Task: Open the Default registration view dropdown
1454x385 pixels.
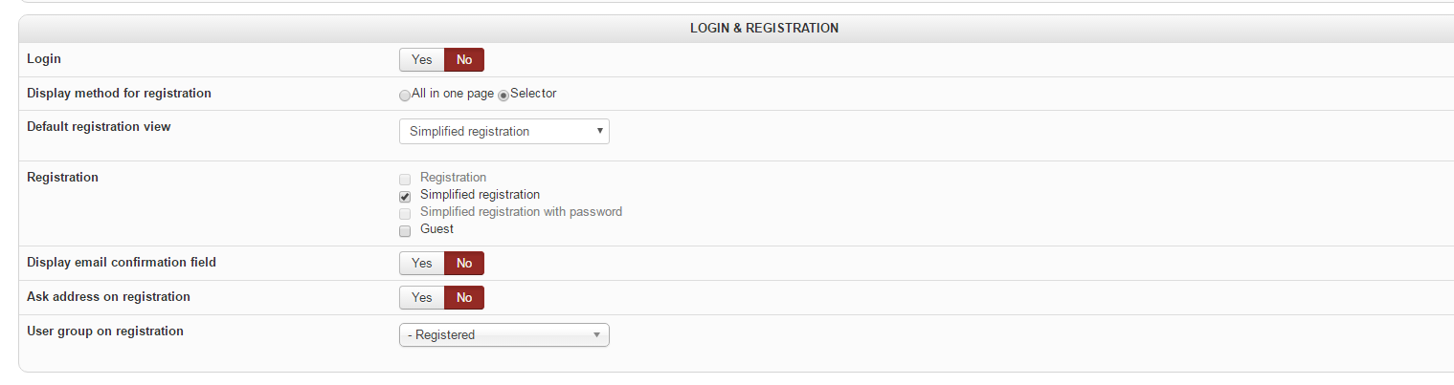Action: [503, 131]
